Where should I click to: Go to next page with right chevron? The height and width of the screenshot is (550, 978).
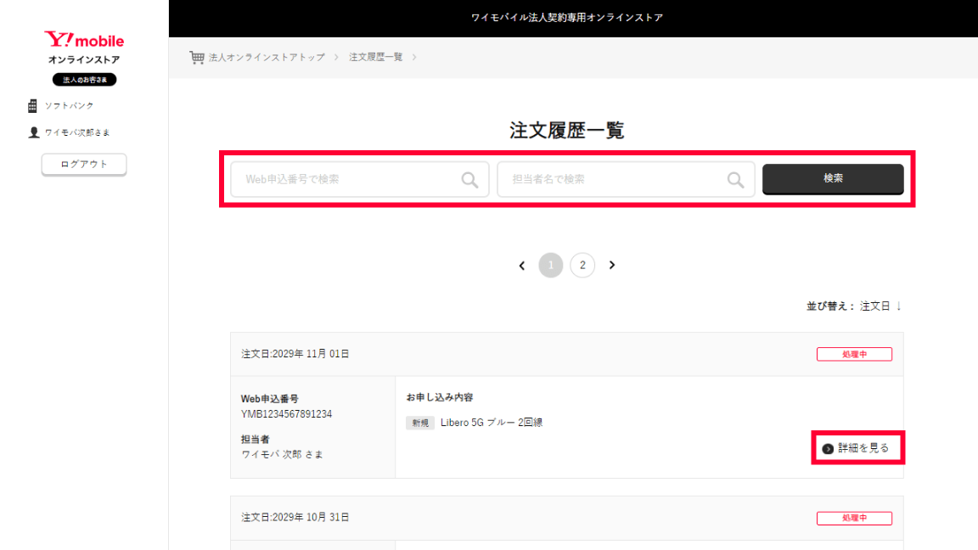tap(612, 266)
